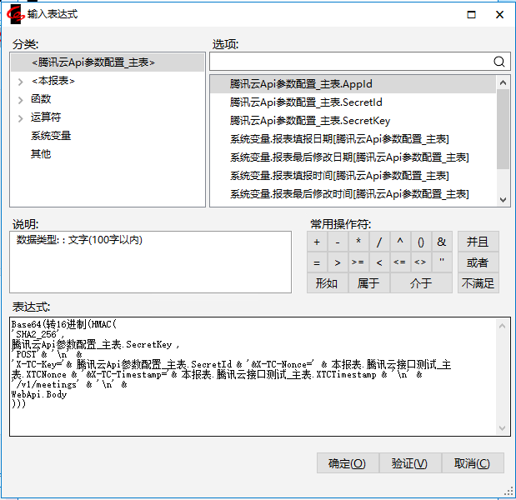Click the 确定(O) button
Screen dimensions: 516x500
tap(347, 463)
